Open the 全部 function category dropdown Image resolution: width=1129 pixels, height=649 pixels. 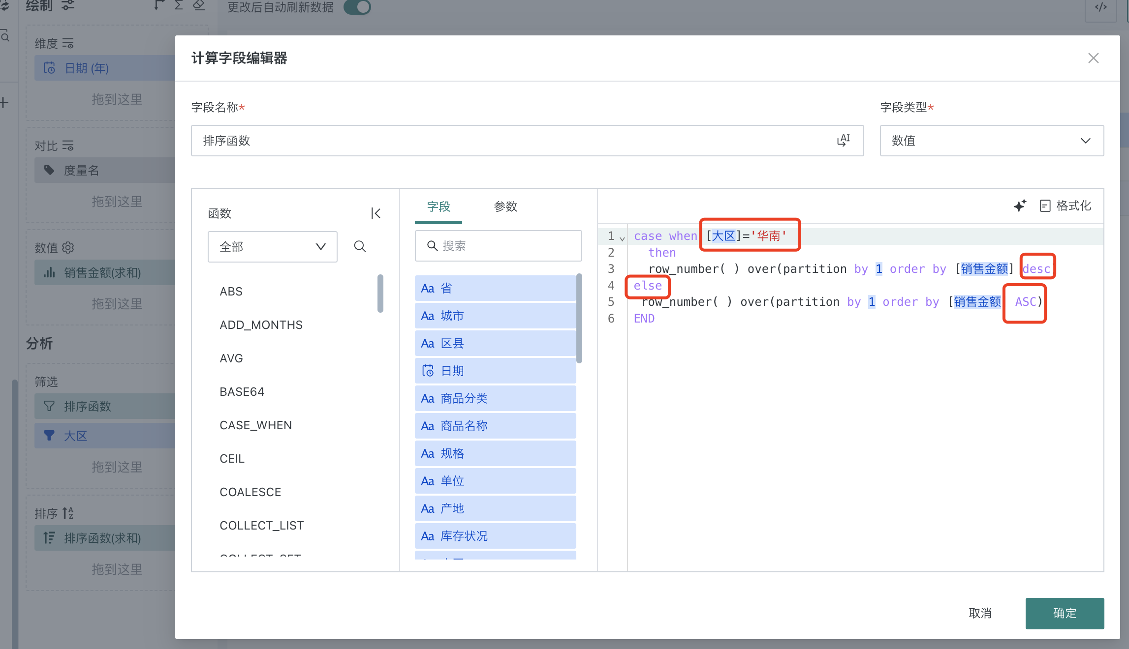point(272,246)
